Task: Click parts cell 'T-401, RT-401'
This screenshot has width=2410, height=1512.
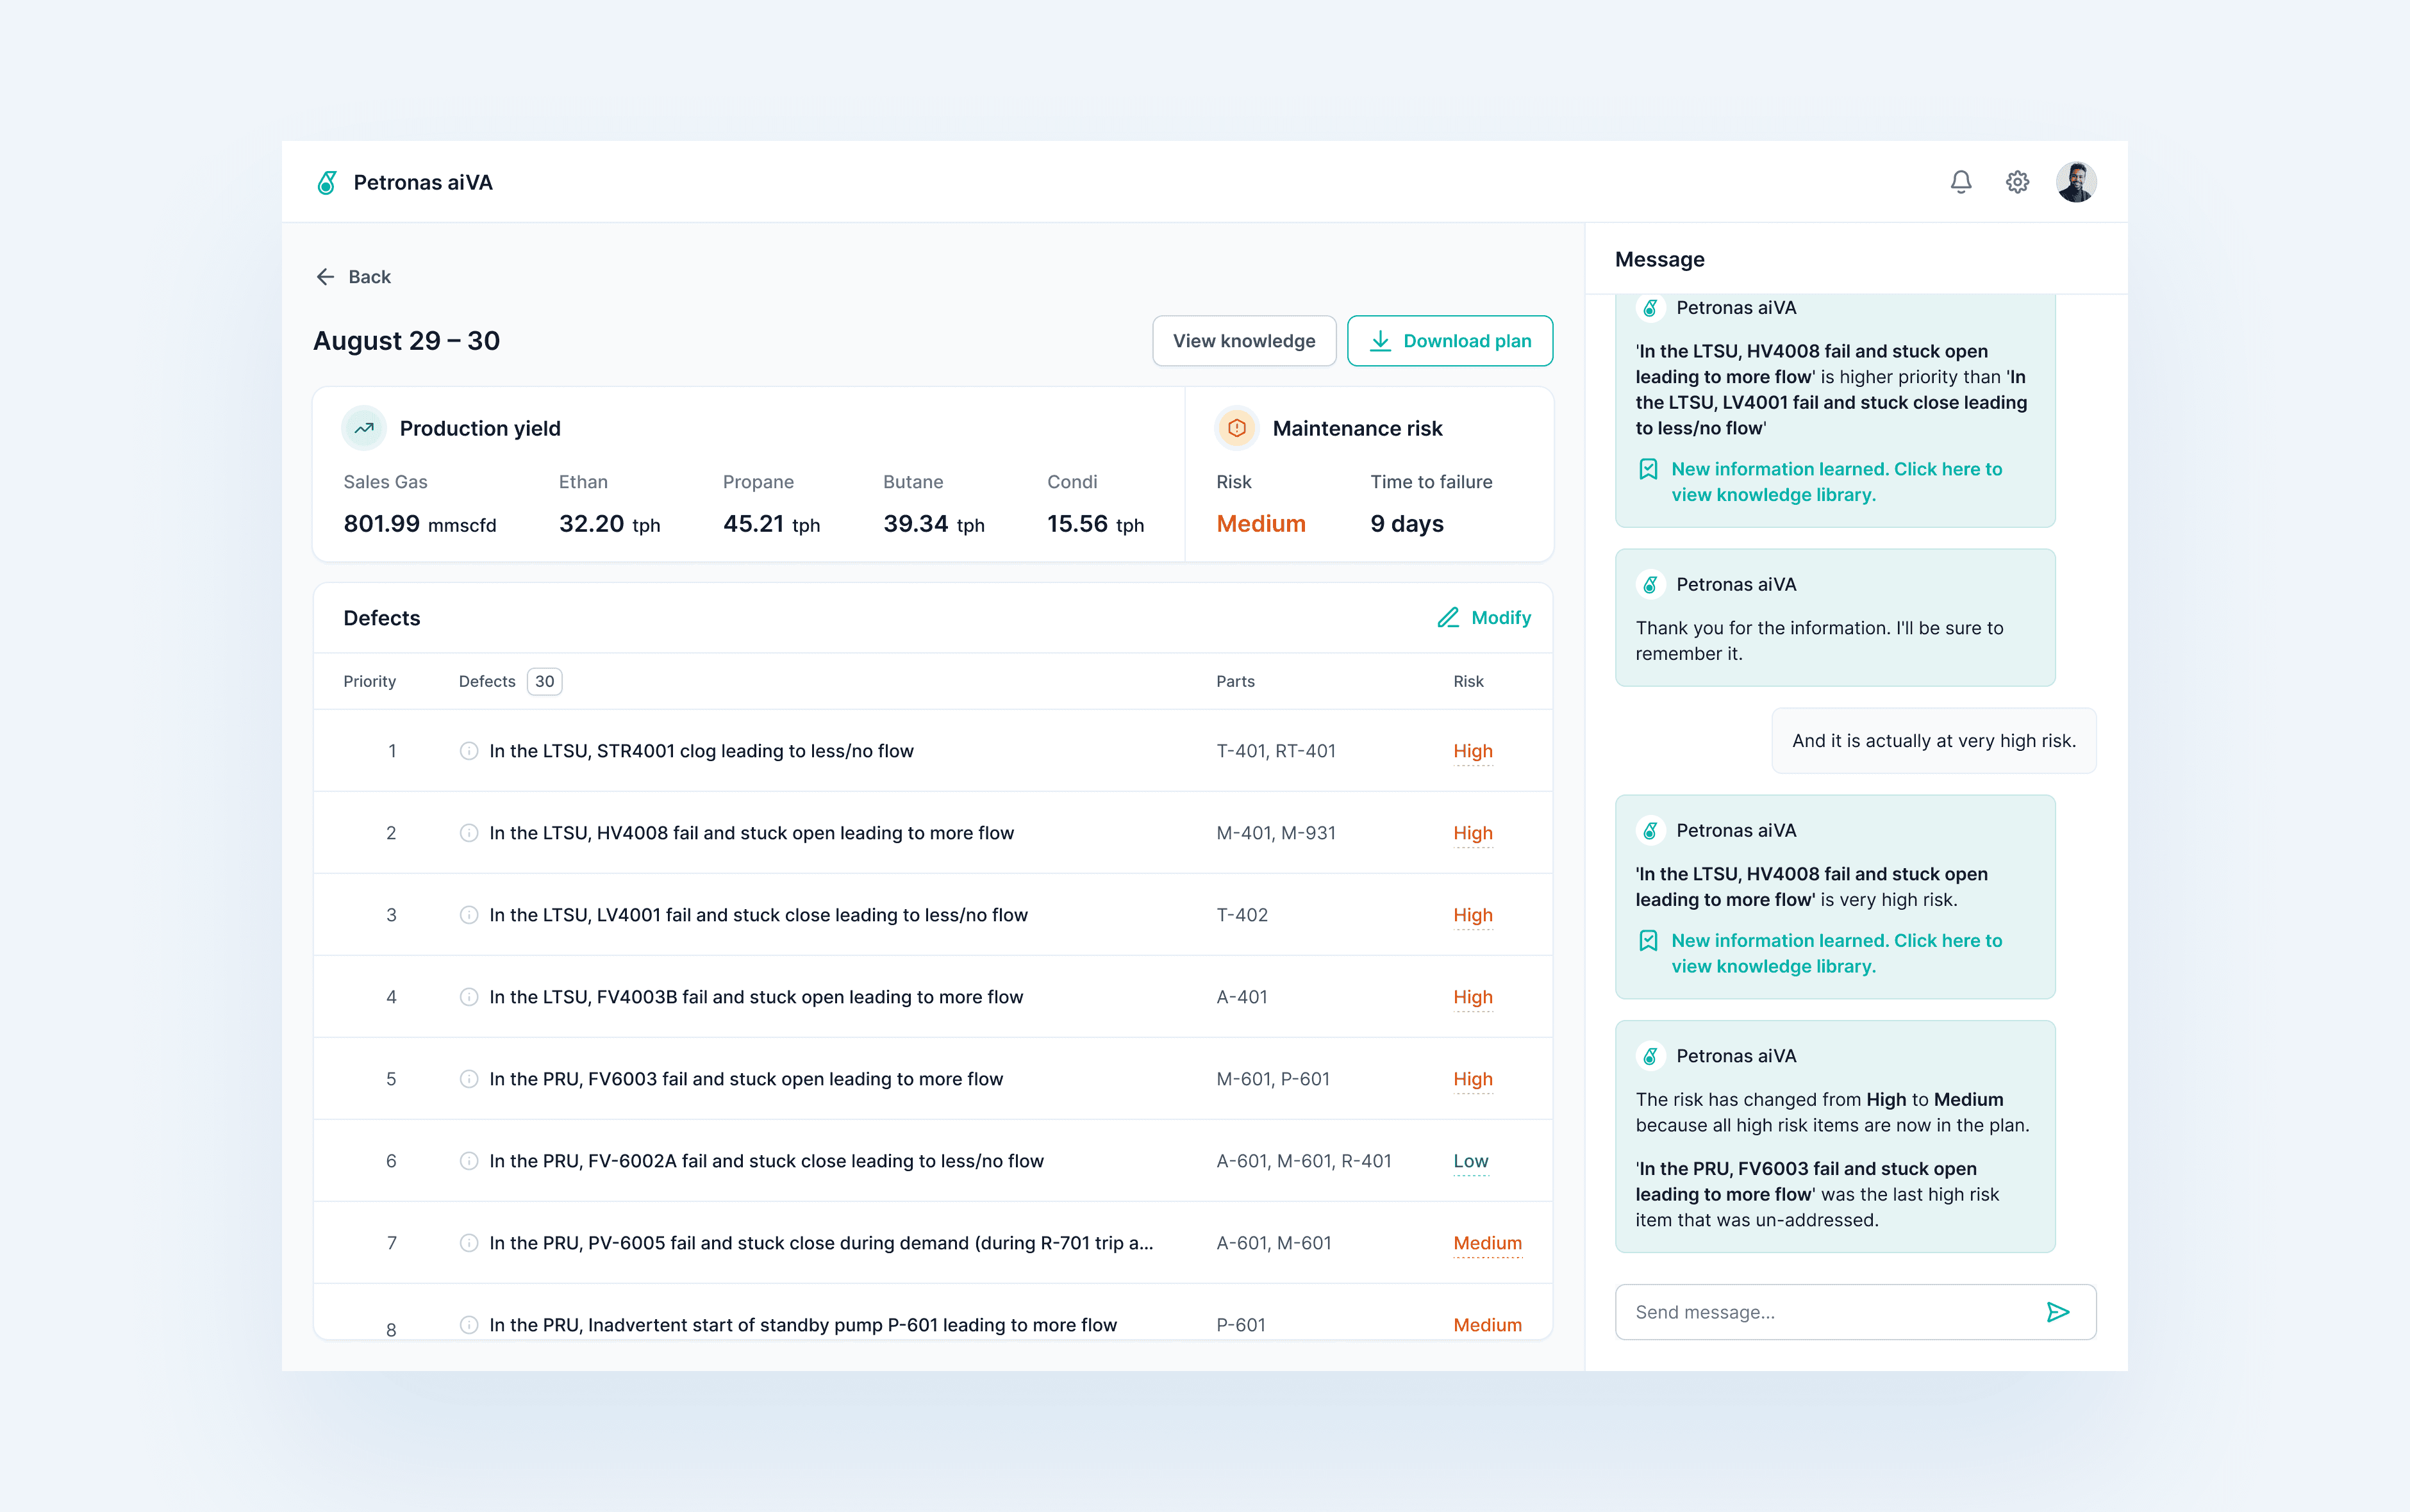Action: [x=1276, y=751]
